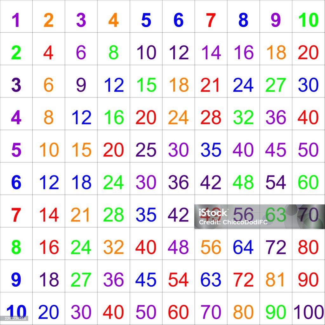
Task: Click the green 90 cell
Action: [276, 312]
